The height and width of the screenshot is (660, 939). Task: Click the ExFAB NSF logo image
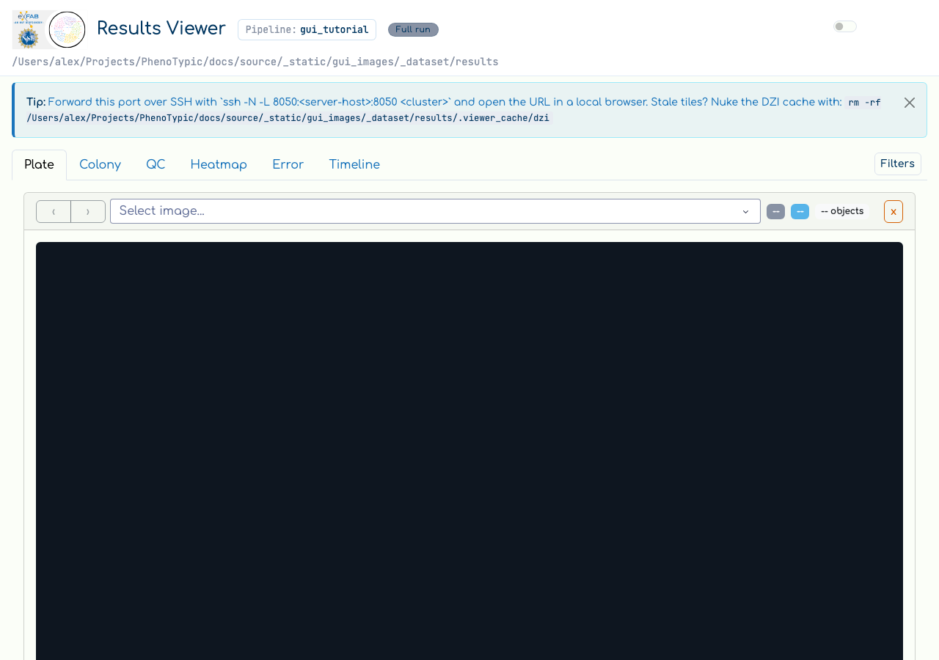(x=30, y=29)
